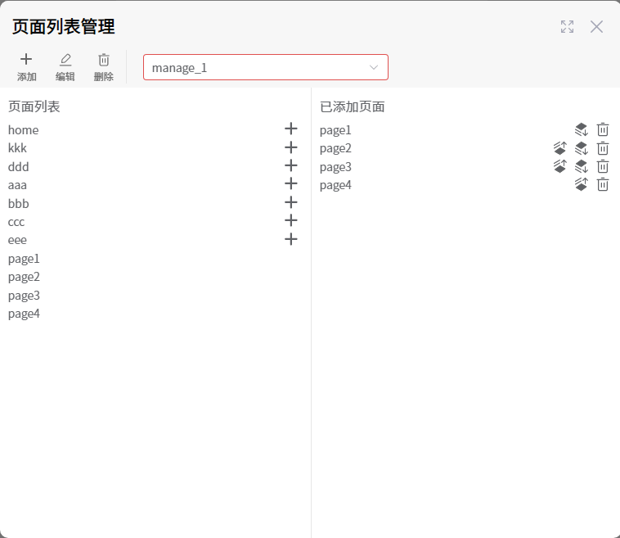620x538 pixels.
Task: Move page1 down in added pages
Action: (582, 129)
